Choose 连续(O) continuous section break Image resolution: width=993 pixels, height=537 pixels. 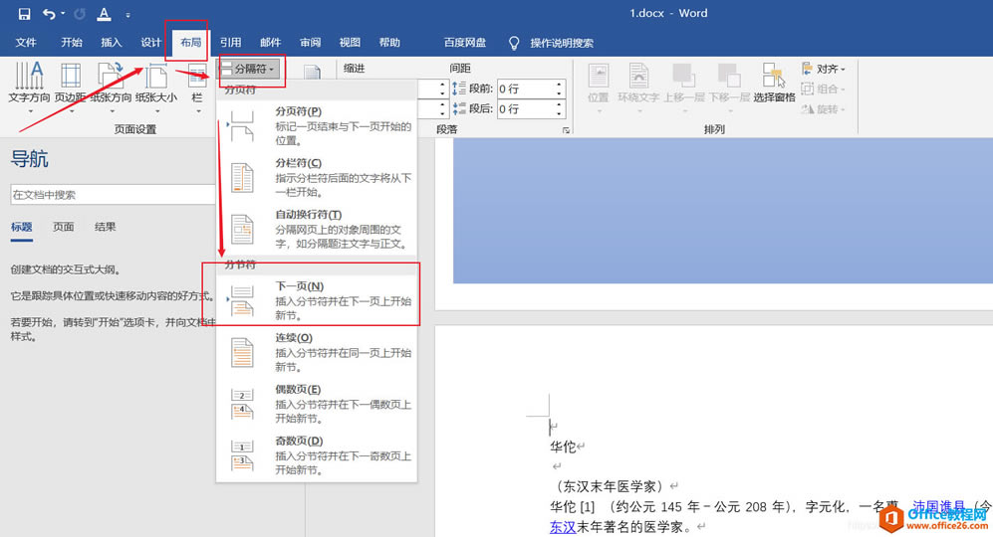[317, 352]
